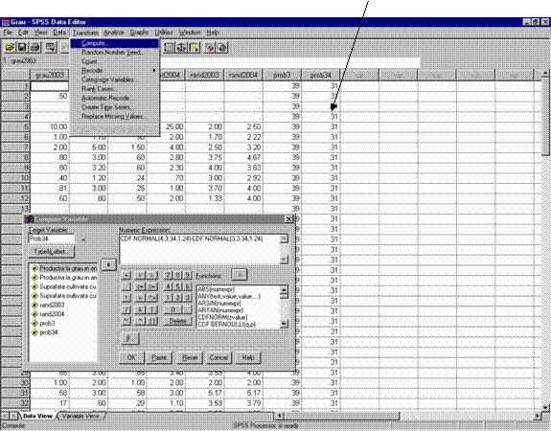551x431 pixels.
Task: Click in the Numeric Expression box
Action: [200, 249]
